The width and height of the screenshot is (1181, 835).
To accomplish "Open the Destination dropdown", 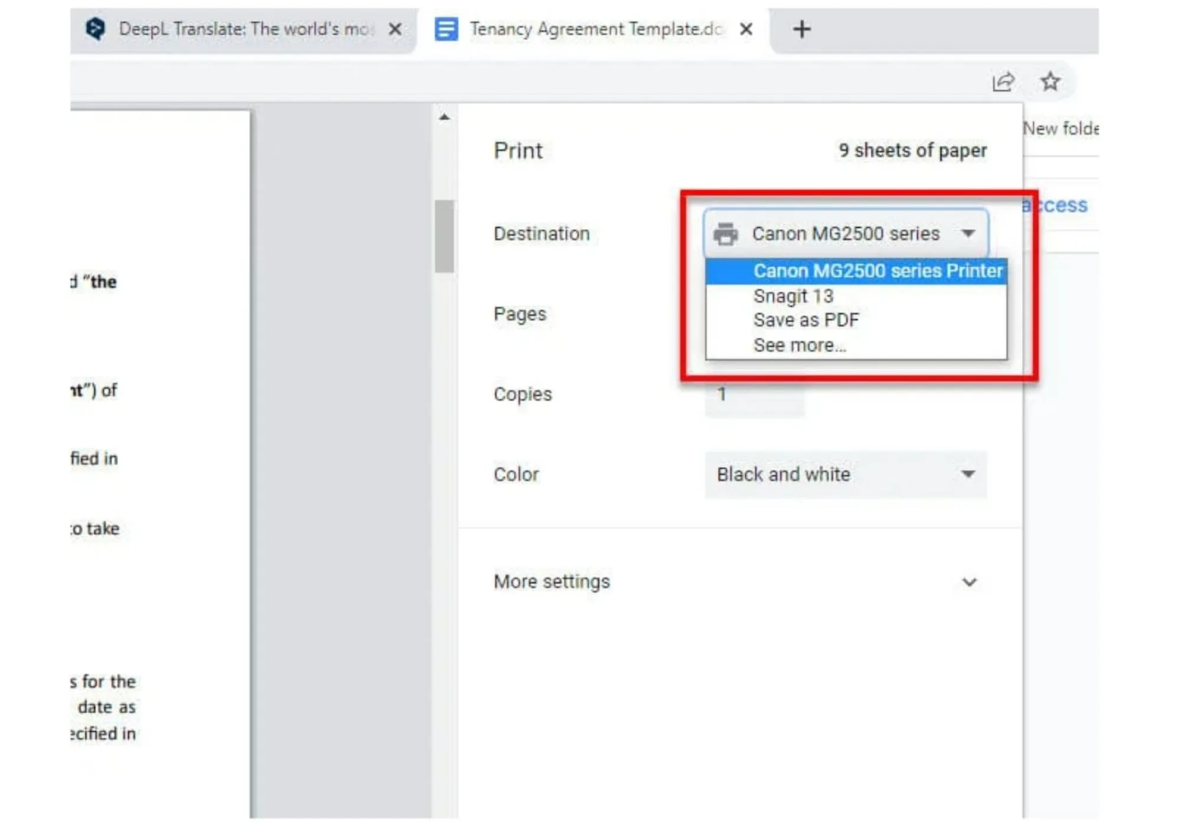I will [x=846, y=234].
